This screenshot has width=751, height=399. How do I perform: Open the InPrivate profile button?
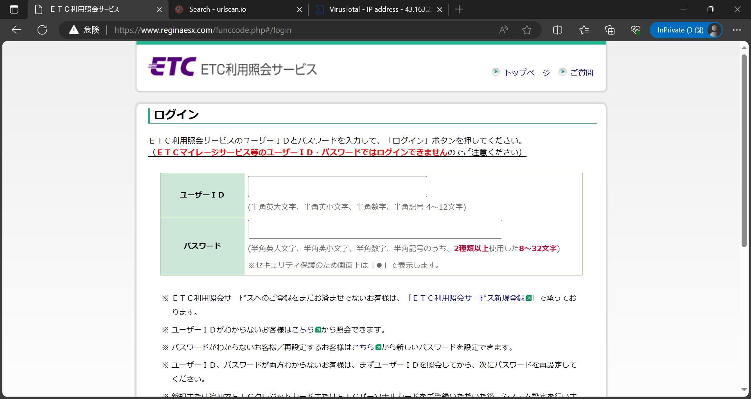coord(686,30)
